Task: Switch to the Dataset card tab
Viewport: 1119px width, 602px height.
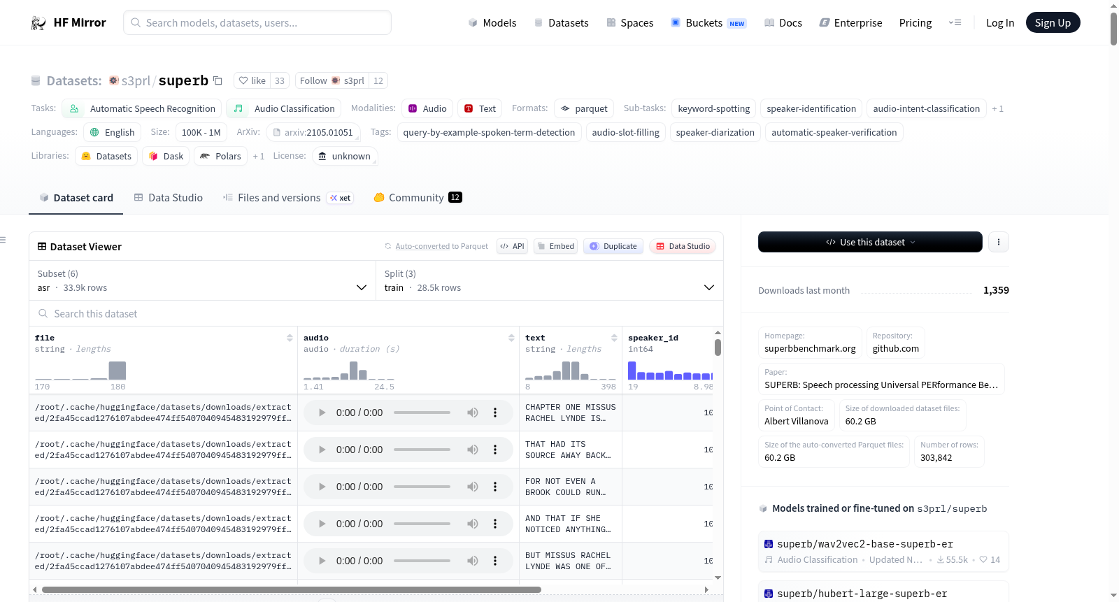Action: click(76, 198)
